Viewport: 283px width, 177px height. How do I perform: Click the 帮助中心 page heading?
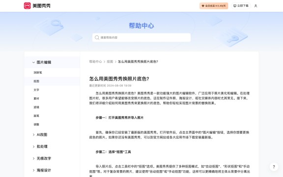pos(141,26)
